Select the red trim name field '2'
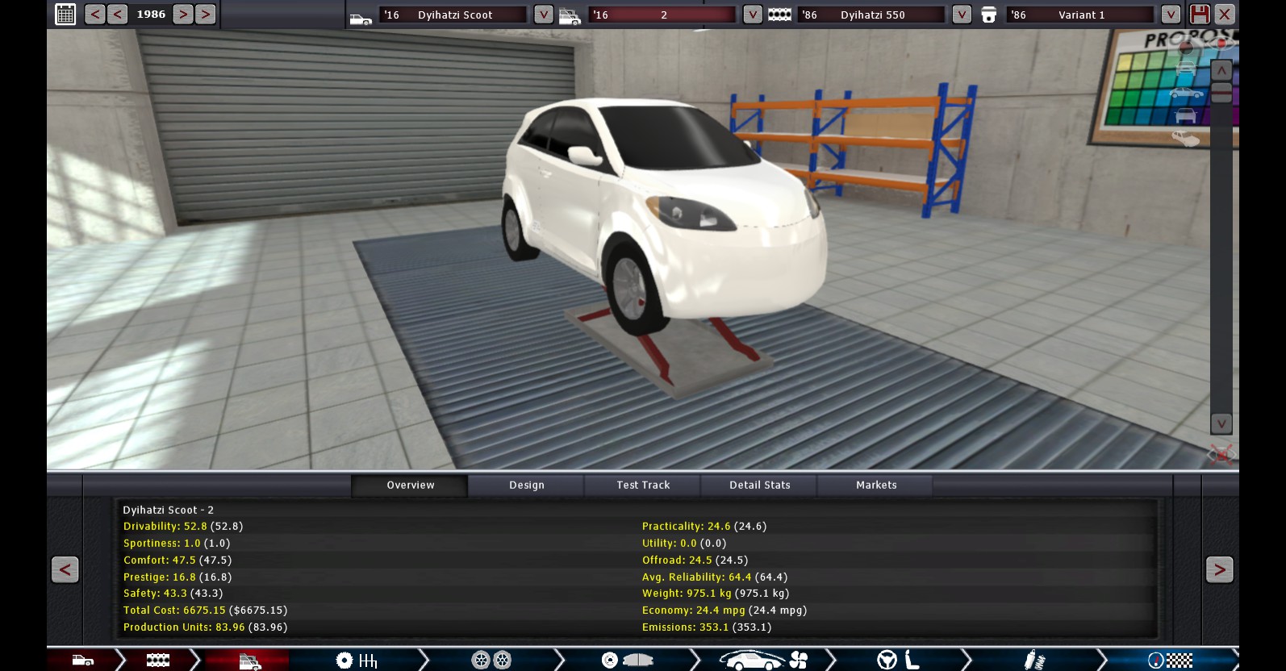 click(x=662, y=15)
